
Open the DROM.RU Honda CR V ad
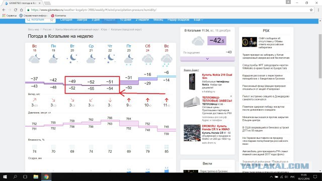(216, 128)
